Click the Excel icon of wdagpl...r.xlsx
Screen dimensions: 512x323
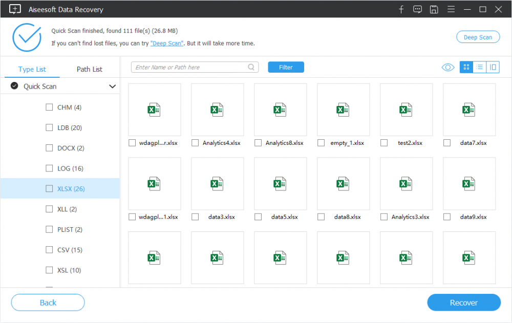click(154, 110)
